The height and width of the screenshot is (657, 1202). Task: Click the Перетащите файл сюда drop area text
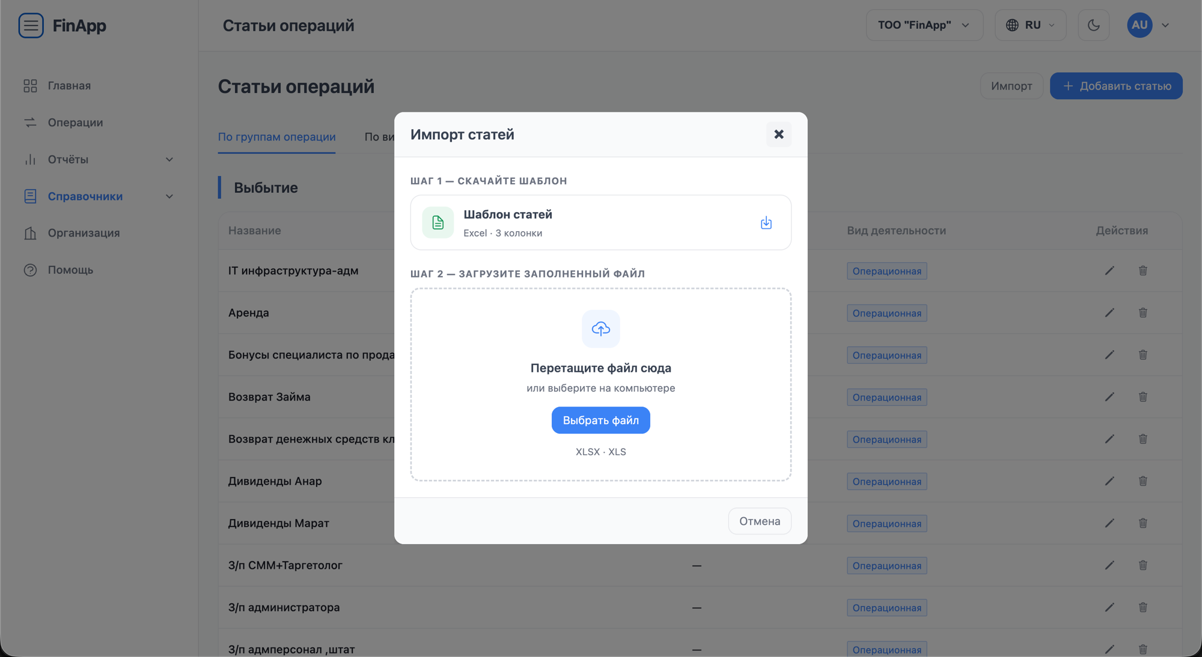[600, 368]
